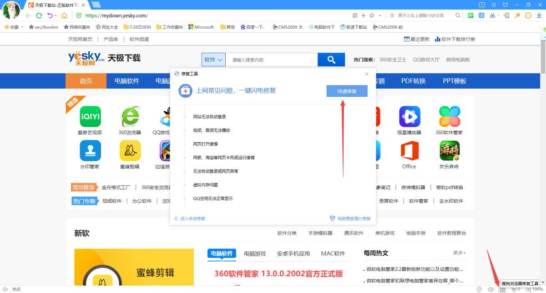The height and width of the screenshot is (293, 546).
Task: Close the 修复工具 repair dialog
Action: [367, 74]
